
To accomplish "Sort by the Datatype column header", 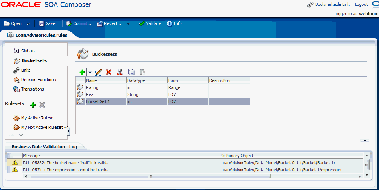I will coord(147,80).
